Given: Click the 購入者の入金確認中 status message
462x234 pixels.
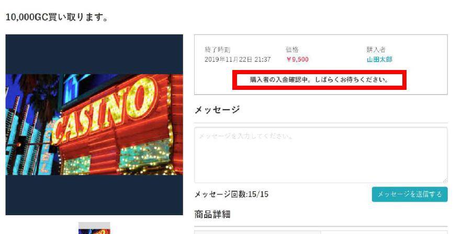Looking at the screenshot, I should click(319, 80).
